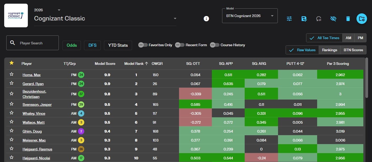Open the Odds tab

[72, 45]
